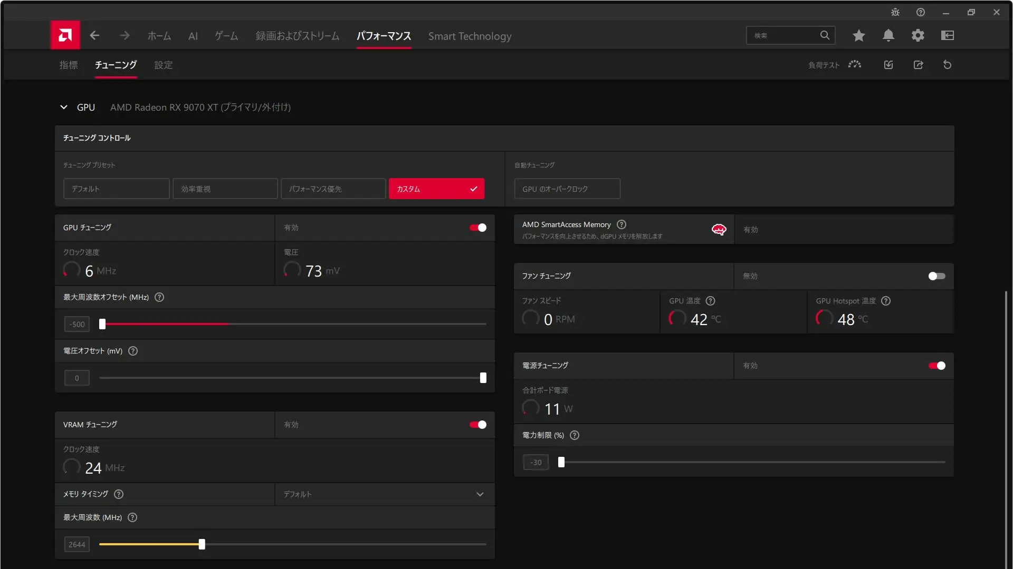Click the share/export profile icon
This screenshot has width=1013, height=569.
pyautogui.click(x=919, y=64)
